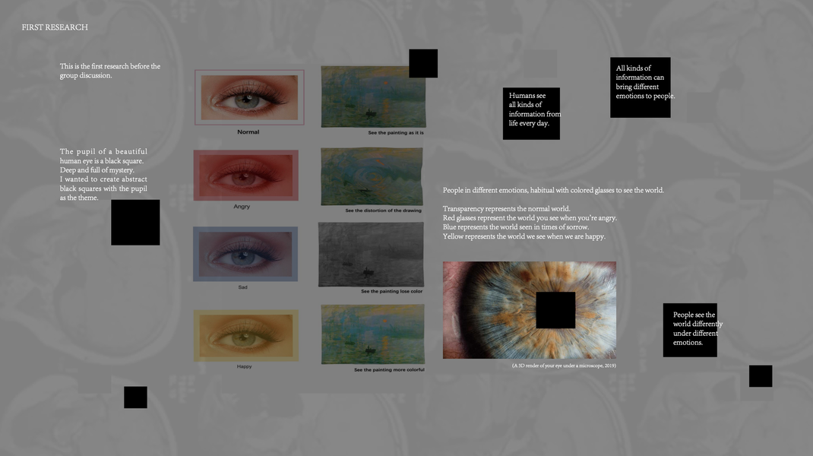Viewport: 813px width, 456px height.
Task: Click line 'Blue represents the world seen in times of sorrow'
Action: (x=515, y=227)
